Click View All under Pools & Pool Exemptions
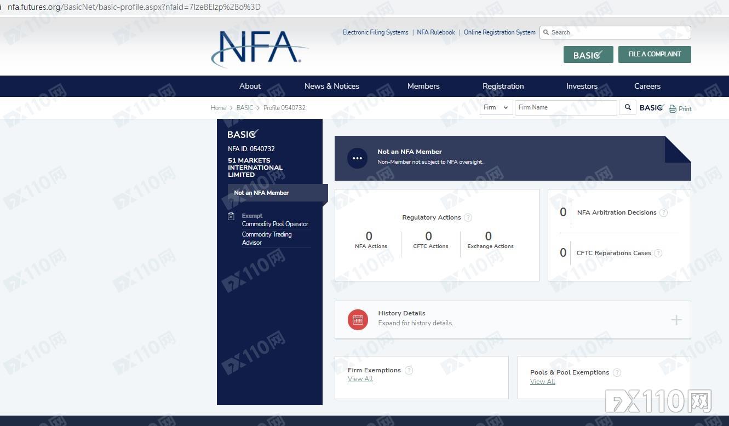Screen dimensions: 729x426 pos(542,382)
